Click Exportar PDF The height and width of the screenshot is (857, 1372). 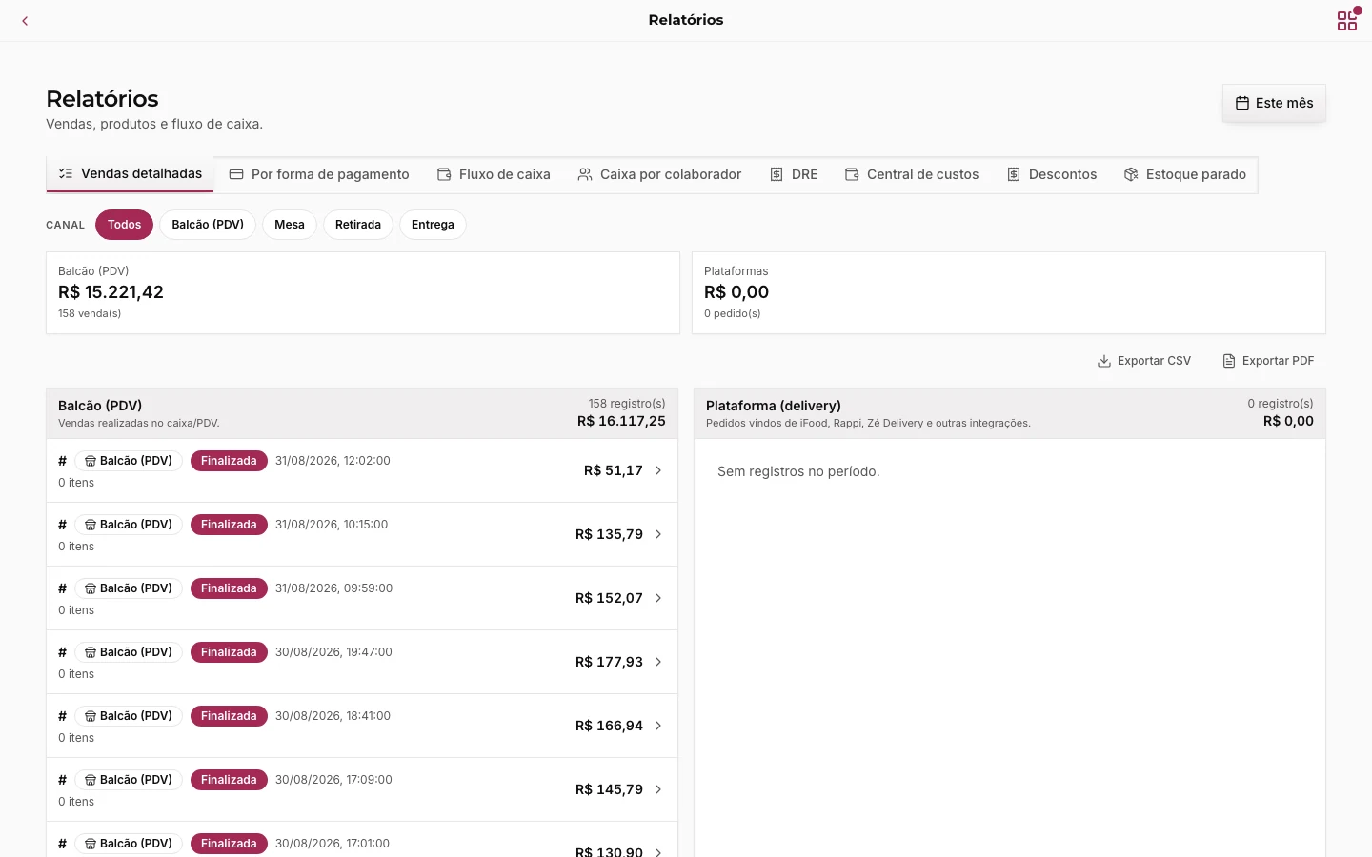pos(1268,361)
